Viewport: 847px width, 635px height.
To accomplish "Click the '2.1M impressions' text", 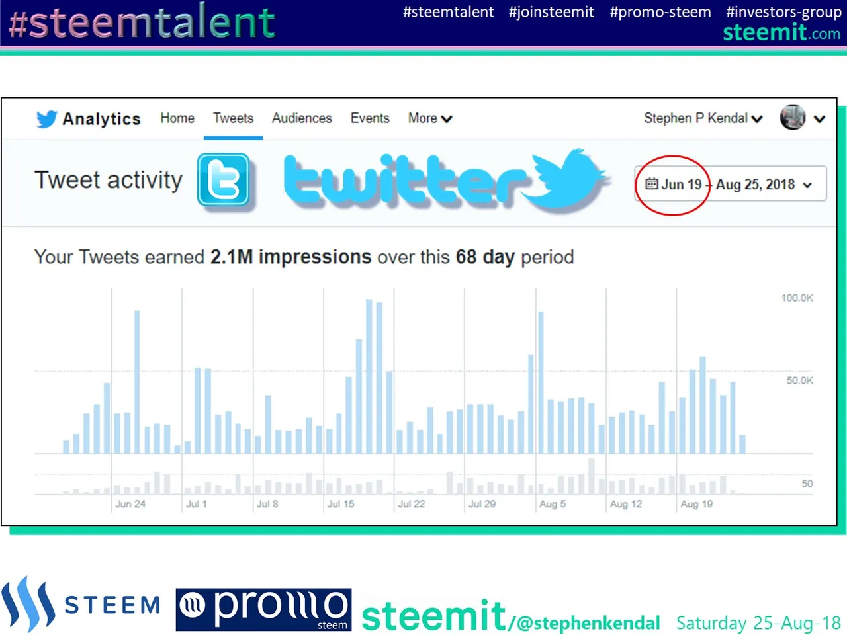I will (291, 257).
